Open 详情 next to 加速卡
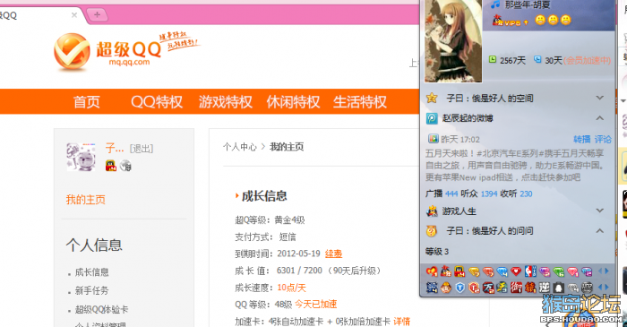Viewport: 627px width, 327px height. [402, 321]
